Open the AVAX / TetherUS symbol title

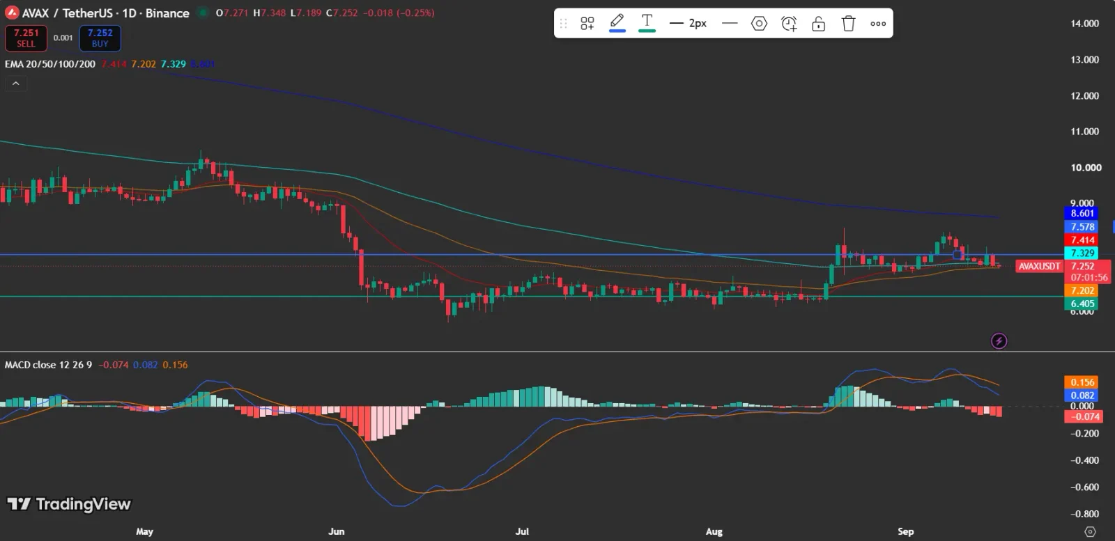106,13
